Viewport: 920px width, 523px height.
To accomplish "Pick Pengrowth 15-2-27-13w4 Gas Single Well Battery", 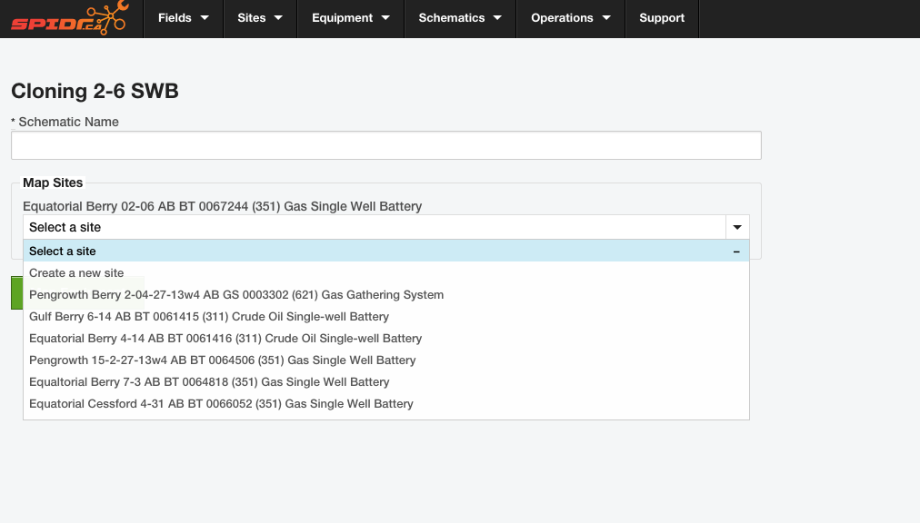I will 223,360.
